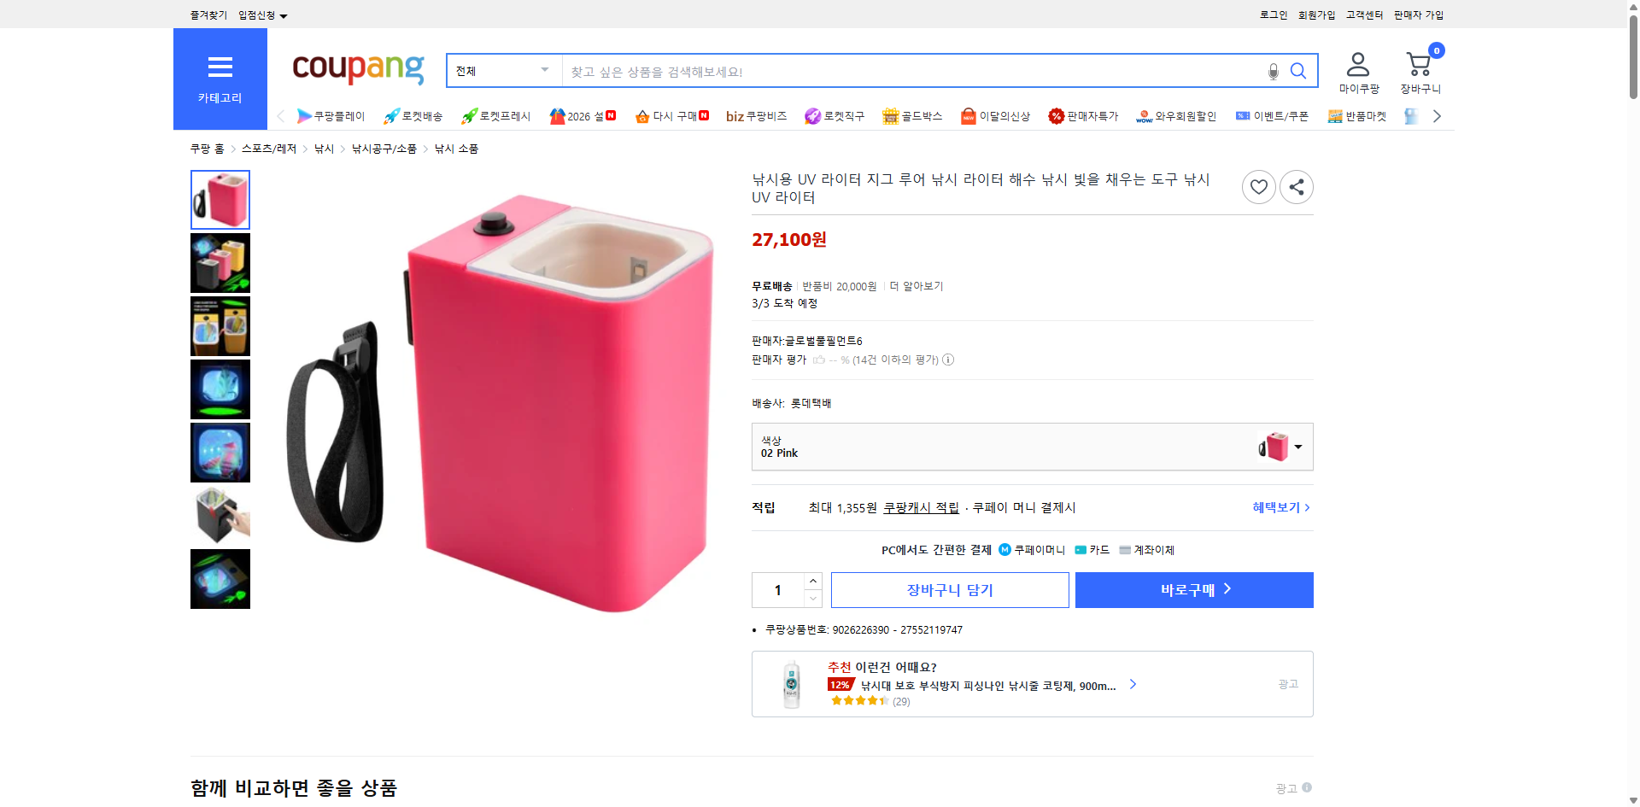The width and height of the screenshot is (1640, 807).
Task: Click the 바로구매 purchase button
Action: (1193, 589)
